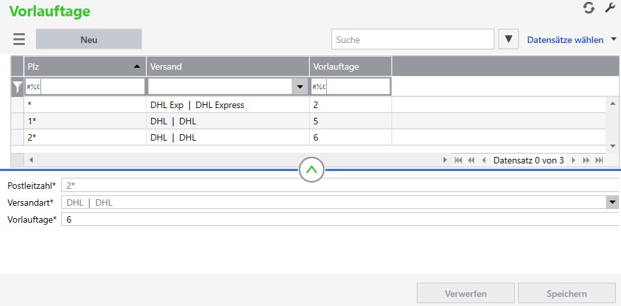The height and width of the screenshot is (306, 621).
Task: Click the Speichern button
Action: click(x=566, y=294)
